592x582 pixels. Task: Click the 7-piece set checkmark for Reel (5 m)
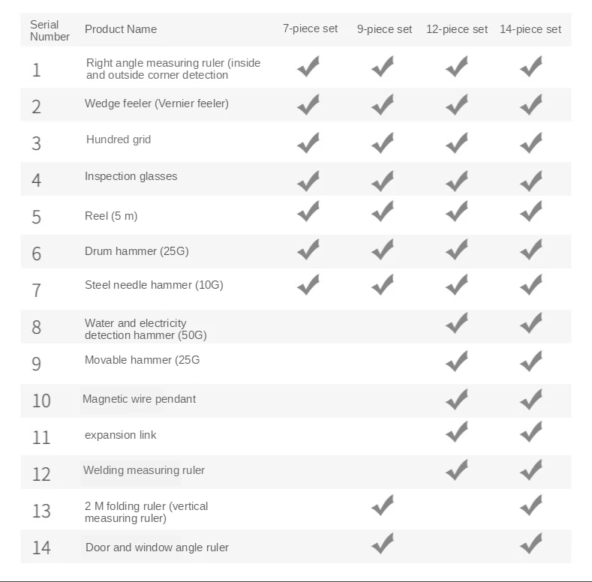pyautogui.click(x=308, y=211)
